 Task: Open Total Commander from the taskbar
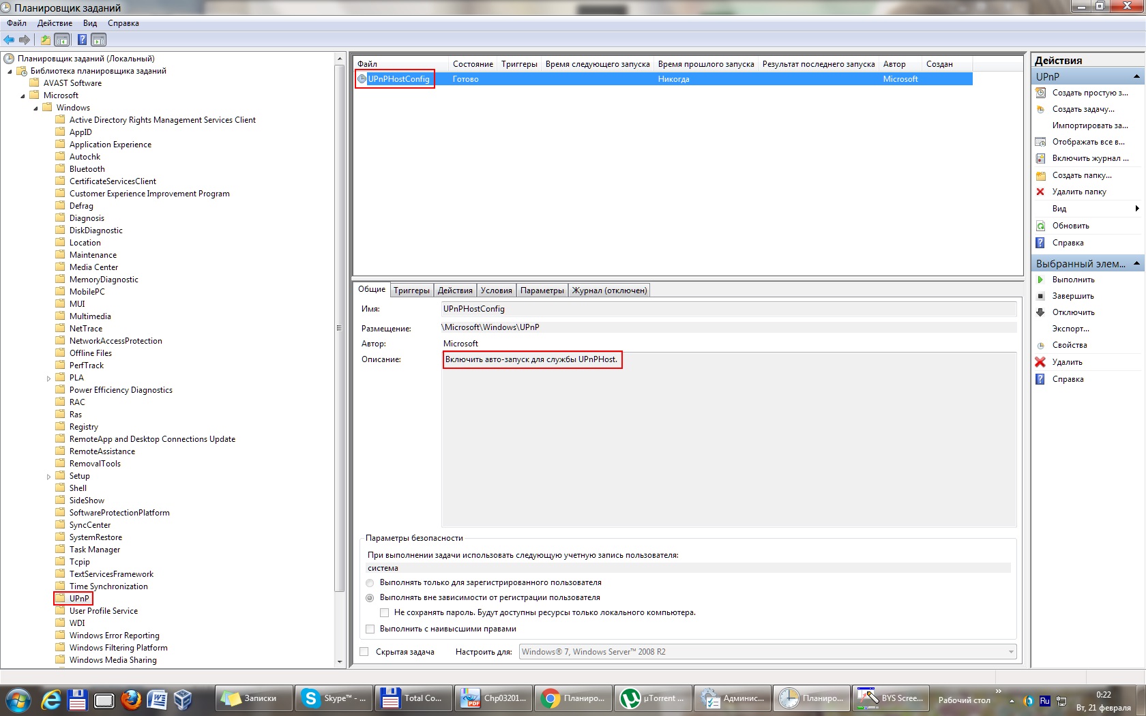pos(414,698)
